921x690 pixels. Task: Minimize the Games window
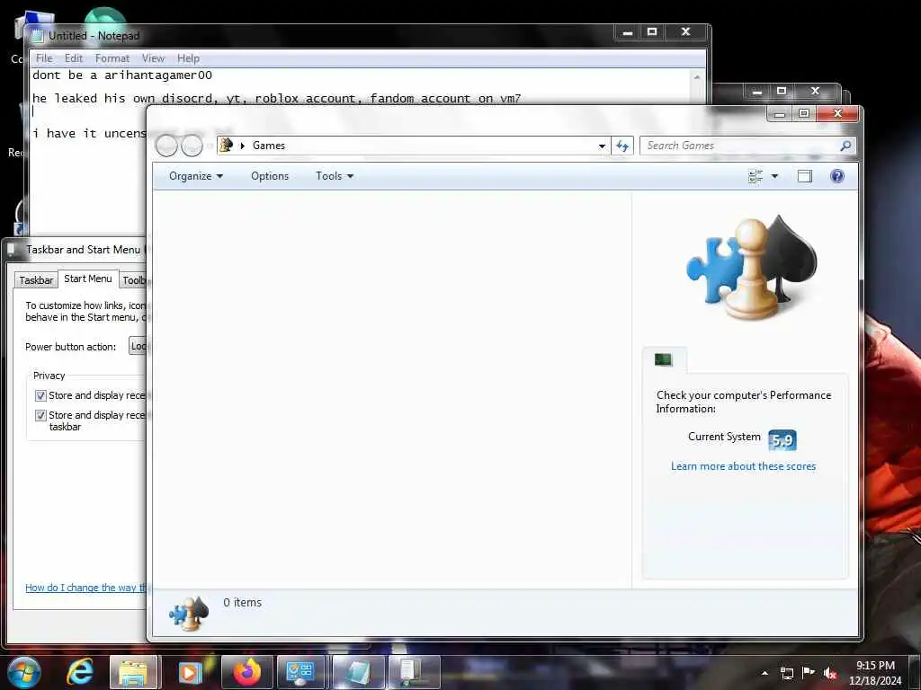coord(780,113)
